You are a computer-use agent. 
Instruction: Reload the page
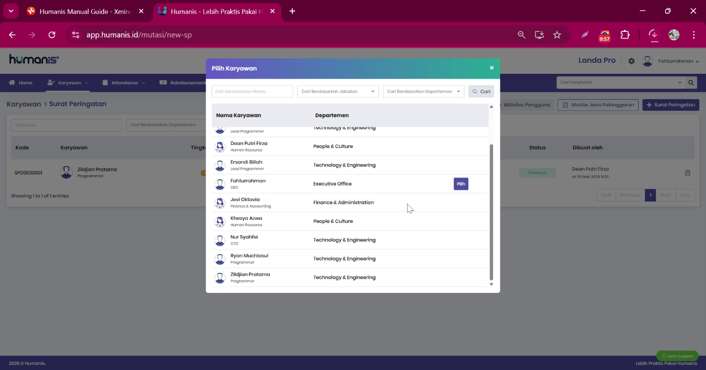pyautogui.click(x=52, y=35)
